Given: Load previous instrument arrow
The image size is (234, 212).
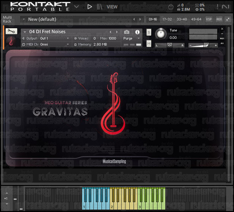Looking at the screenshot, I should pos(110,32).
